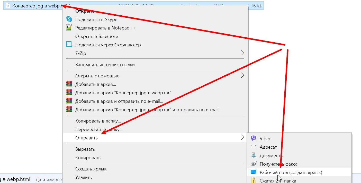
Task: Expand the 7-Zip submenu arrow
Action: tap(242, 53)
